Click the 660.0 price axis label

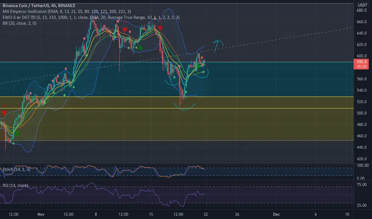pos(362,22)
